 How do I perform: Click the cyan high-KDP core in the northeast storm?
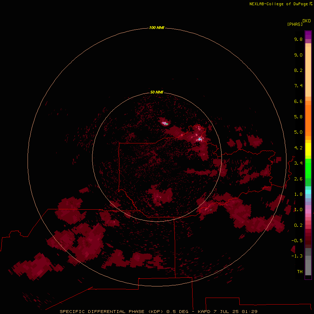(200, 139)
